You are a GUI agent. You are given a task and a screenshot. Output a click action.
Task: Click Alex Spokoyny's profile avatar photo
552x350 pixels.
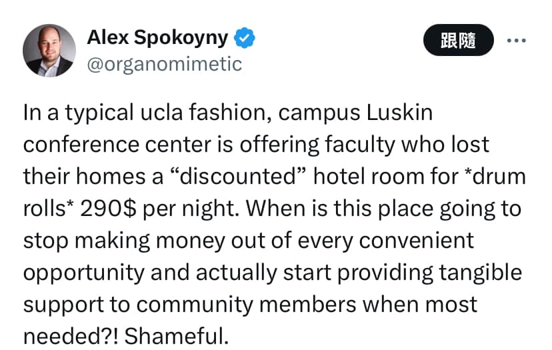[49, 51]
